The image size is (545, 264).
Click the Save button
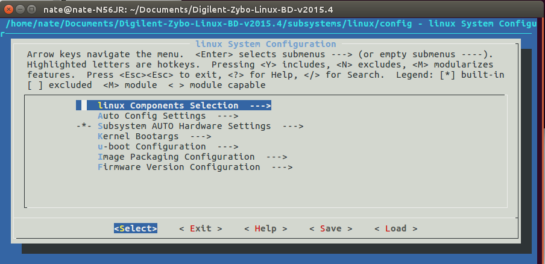(330, 228)
